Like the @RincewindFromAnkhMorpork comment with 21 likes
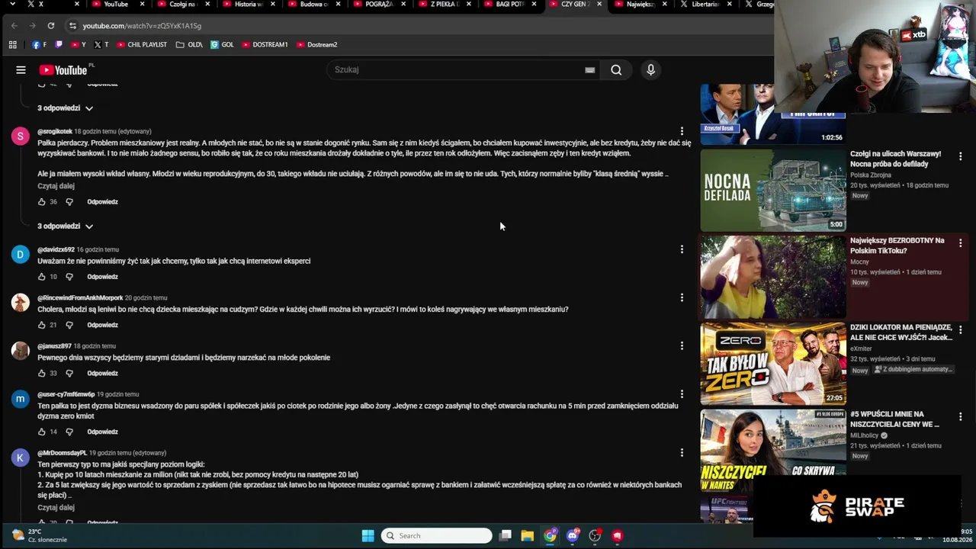 point(42,325)
